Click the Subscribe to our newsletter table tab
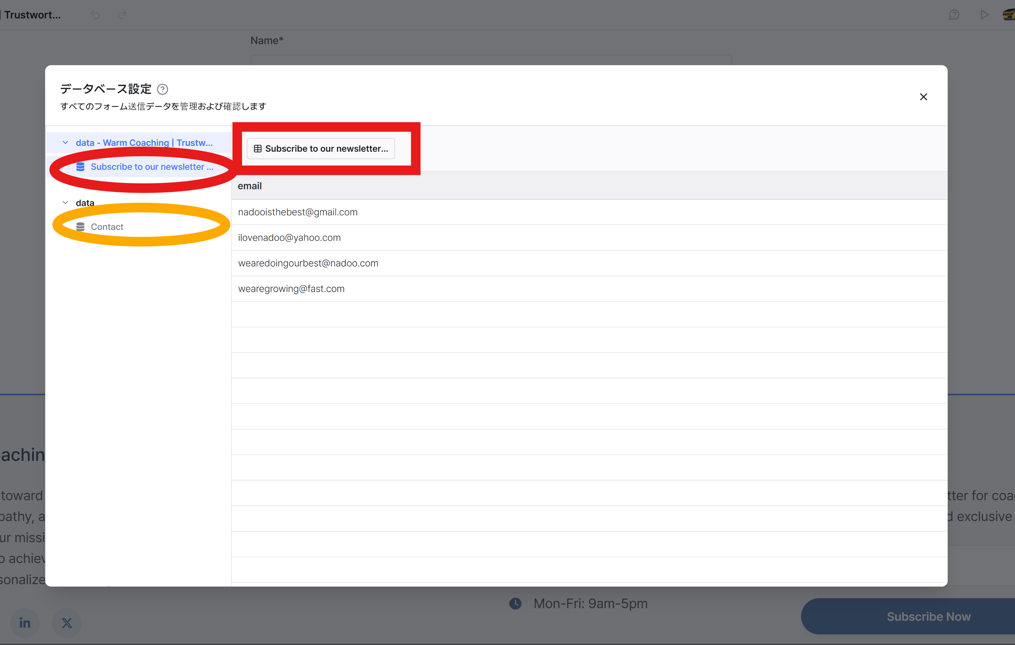This screenshot has height=645, width=1015. click(321, 149)
